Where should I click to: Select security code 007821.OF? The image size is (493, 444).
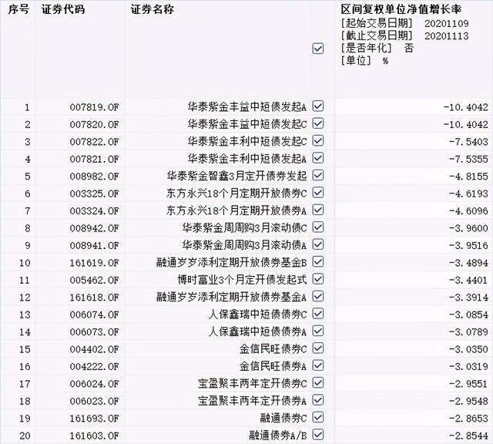coord(94,160)
